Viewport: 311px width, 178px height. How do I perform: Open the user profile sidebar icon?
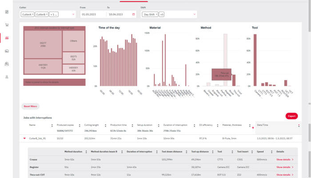pos(7,77)
